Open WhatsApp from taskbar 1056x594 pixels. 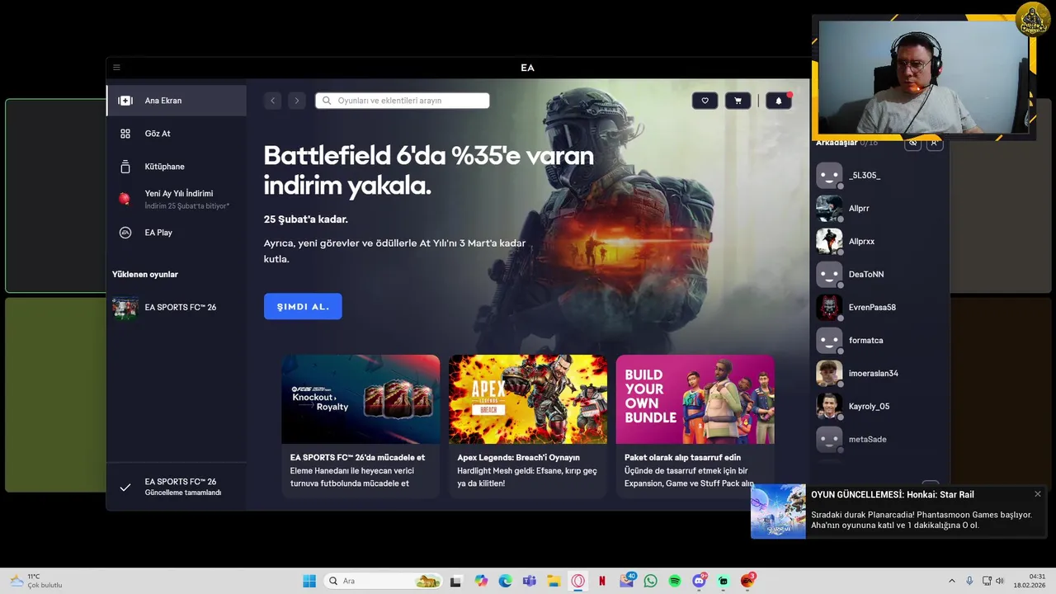pyautogui.click(x=651, y=581)
